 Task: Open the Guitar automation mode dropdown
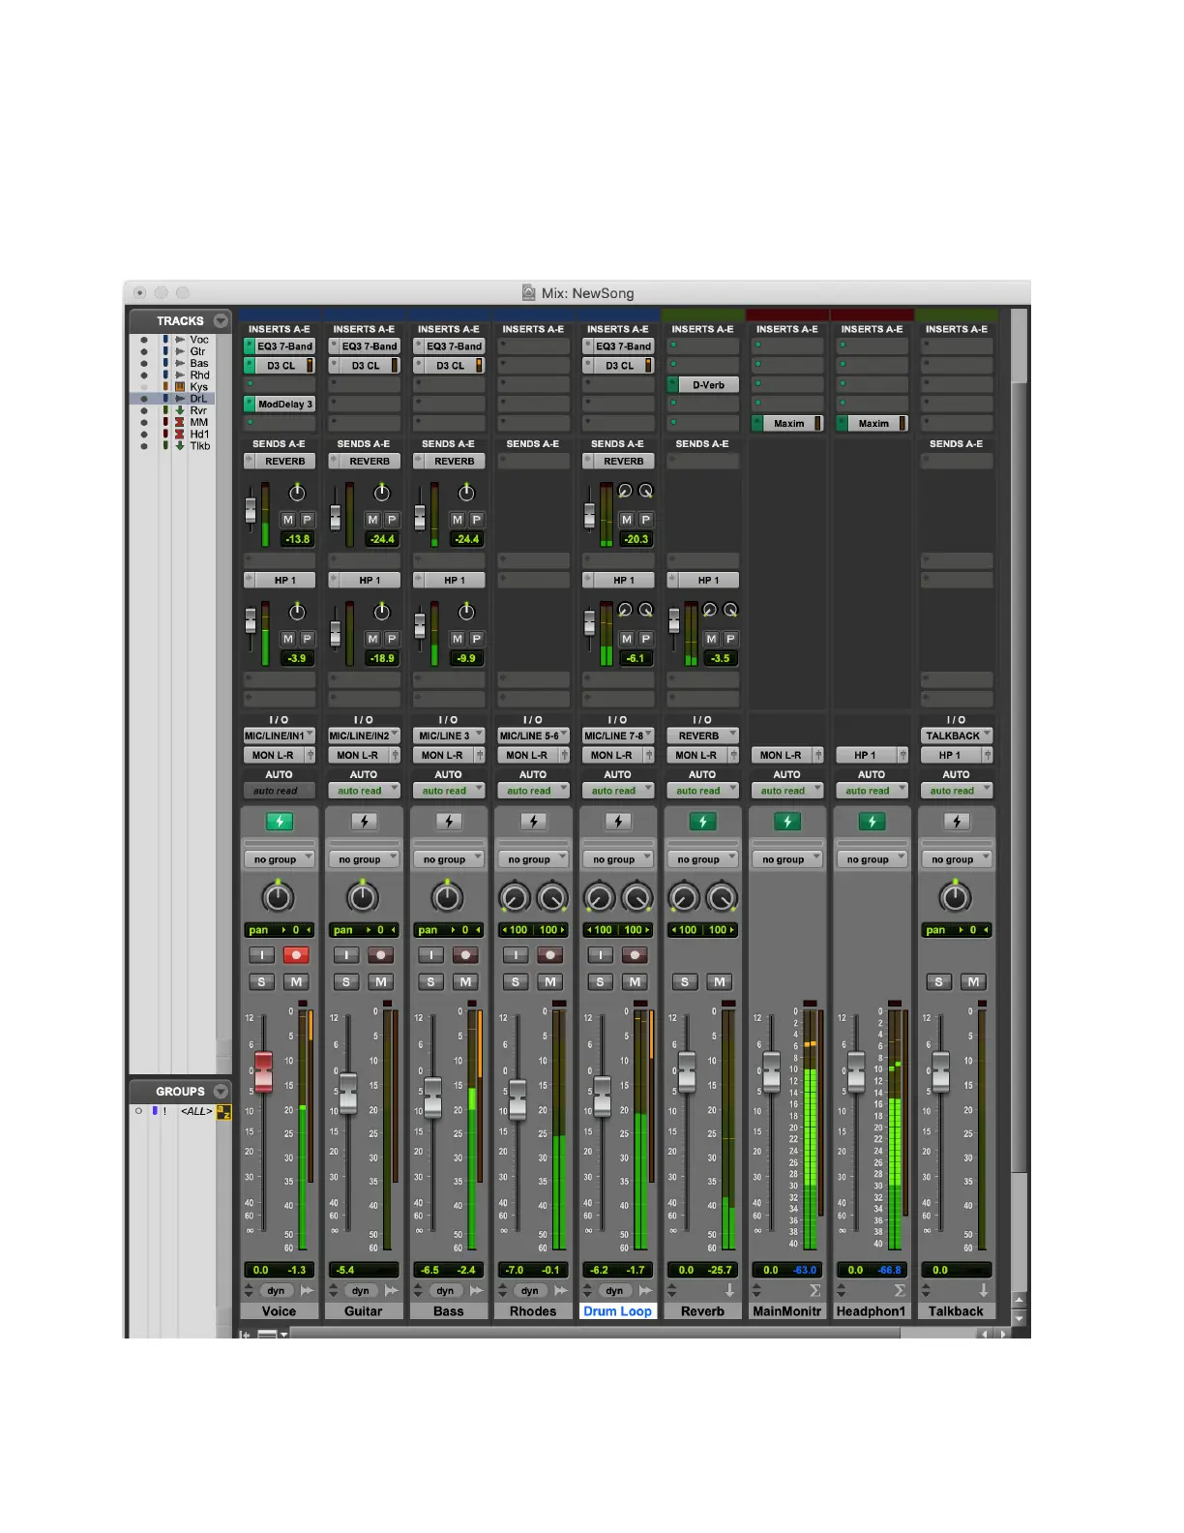[364, 791]
